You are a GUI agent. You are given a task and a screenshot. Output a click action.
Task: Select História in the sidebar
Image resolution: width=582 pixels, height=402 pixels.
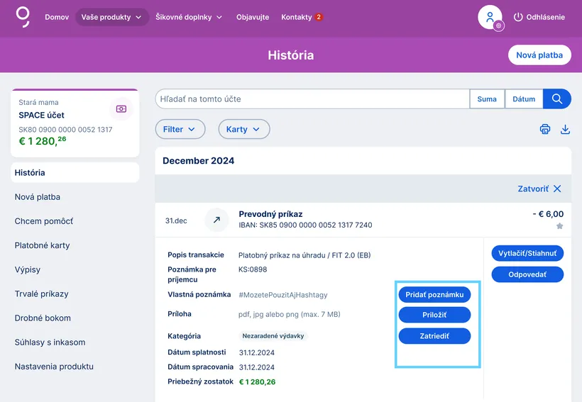pos(75,172)
